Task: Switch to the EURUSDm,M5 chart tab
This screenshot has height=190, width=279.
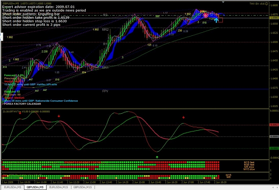Action: (x=12, y=187)
